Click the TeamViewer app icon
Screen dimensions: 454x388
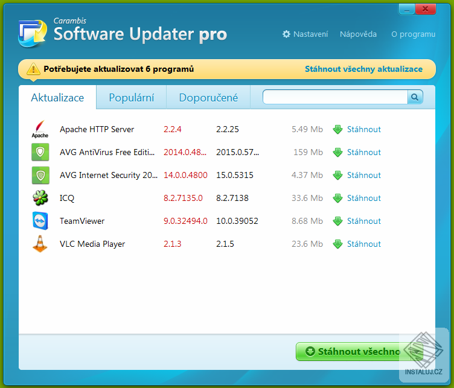40,221
